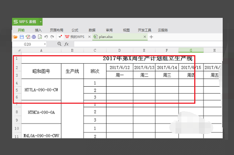This screenshot has width=234, height=155.
Task: Click the open folder icon
Action: pyautogui.click(x=15, y=37)
